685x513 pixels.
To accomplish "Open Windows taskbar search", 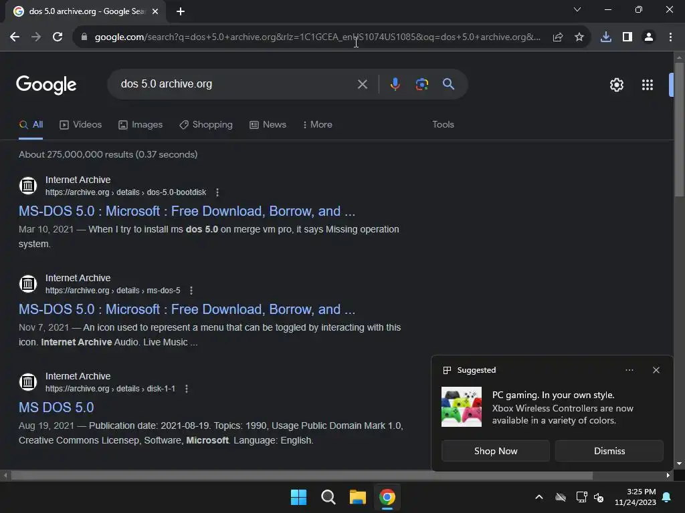I will pyautogui.click(x=328, y=497).
